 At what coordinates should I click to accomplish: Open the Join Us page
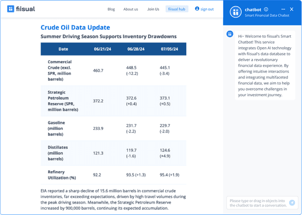click(x=153, y=9)
